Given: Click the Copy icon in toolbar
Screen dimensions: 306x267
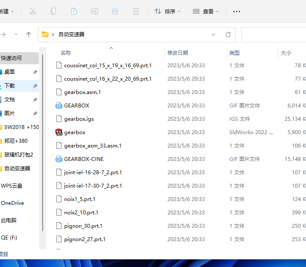Looking at the screenshot, I should point(53,11).
